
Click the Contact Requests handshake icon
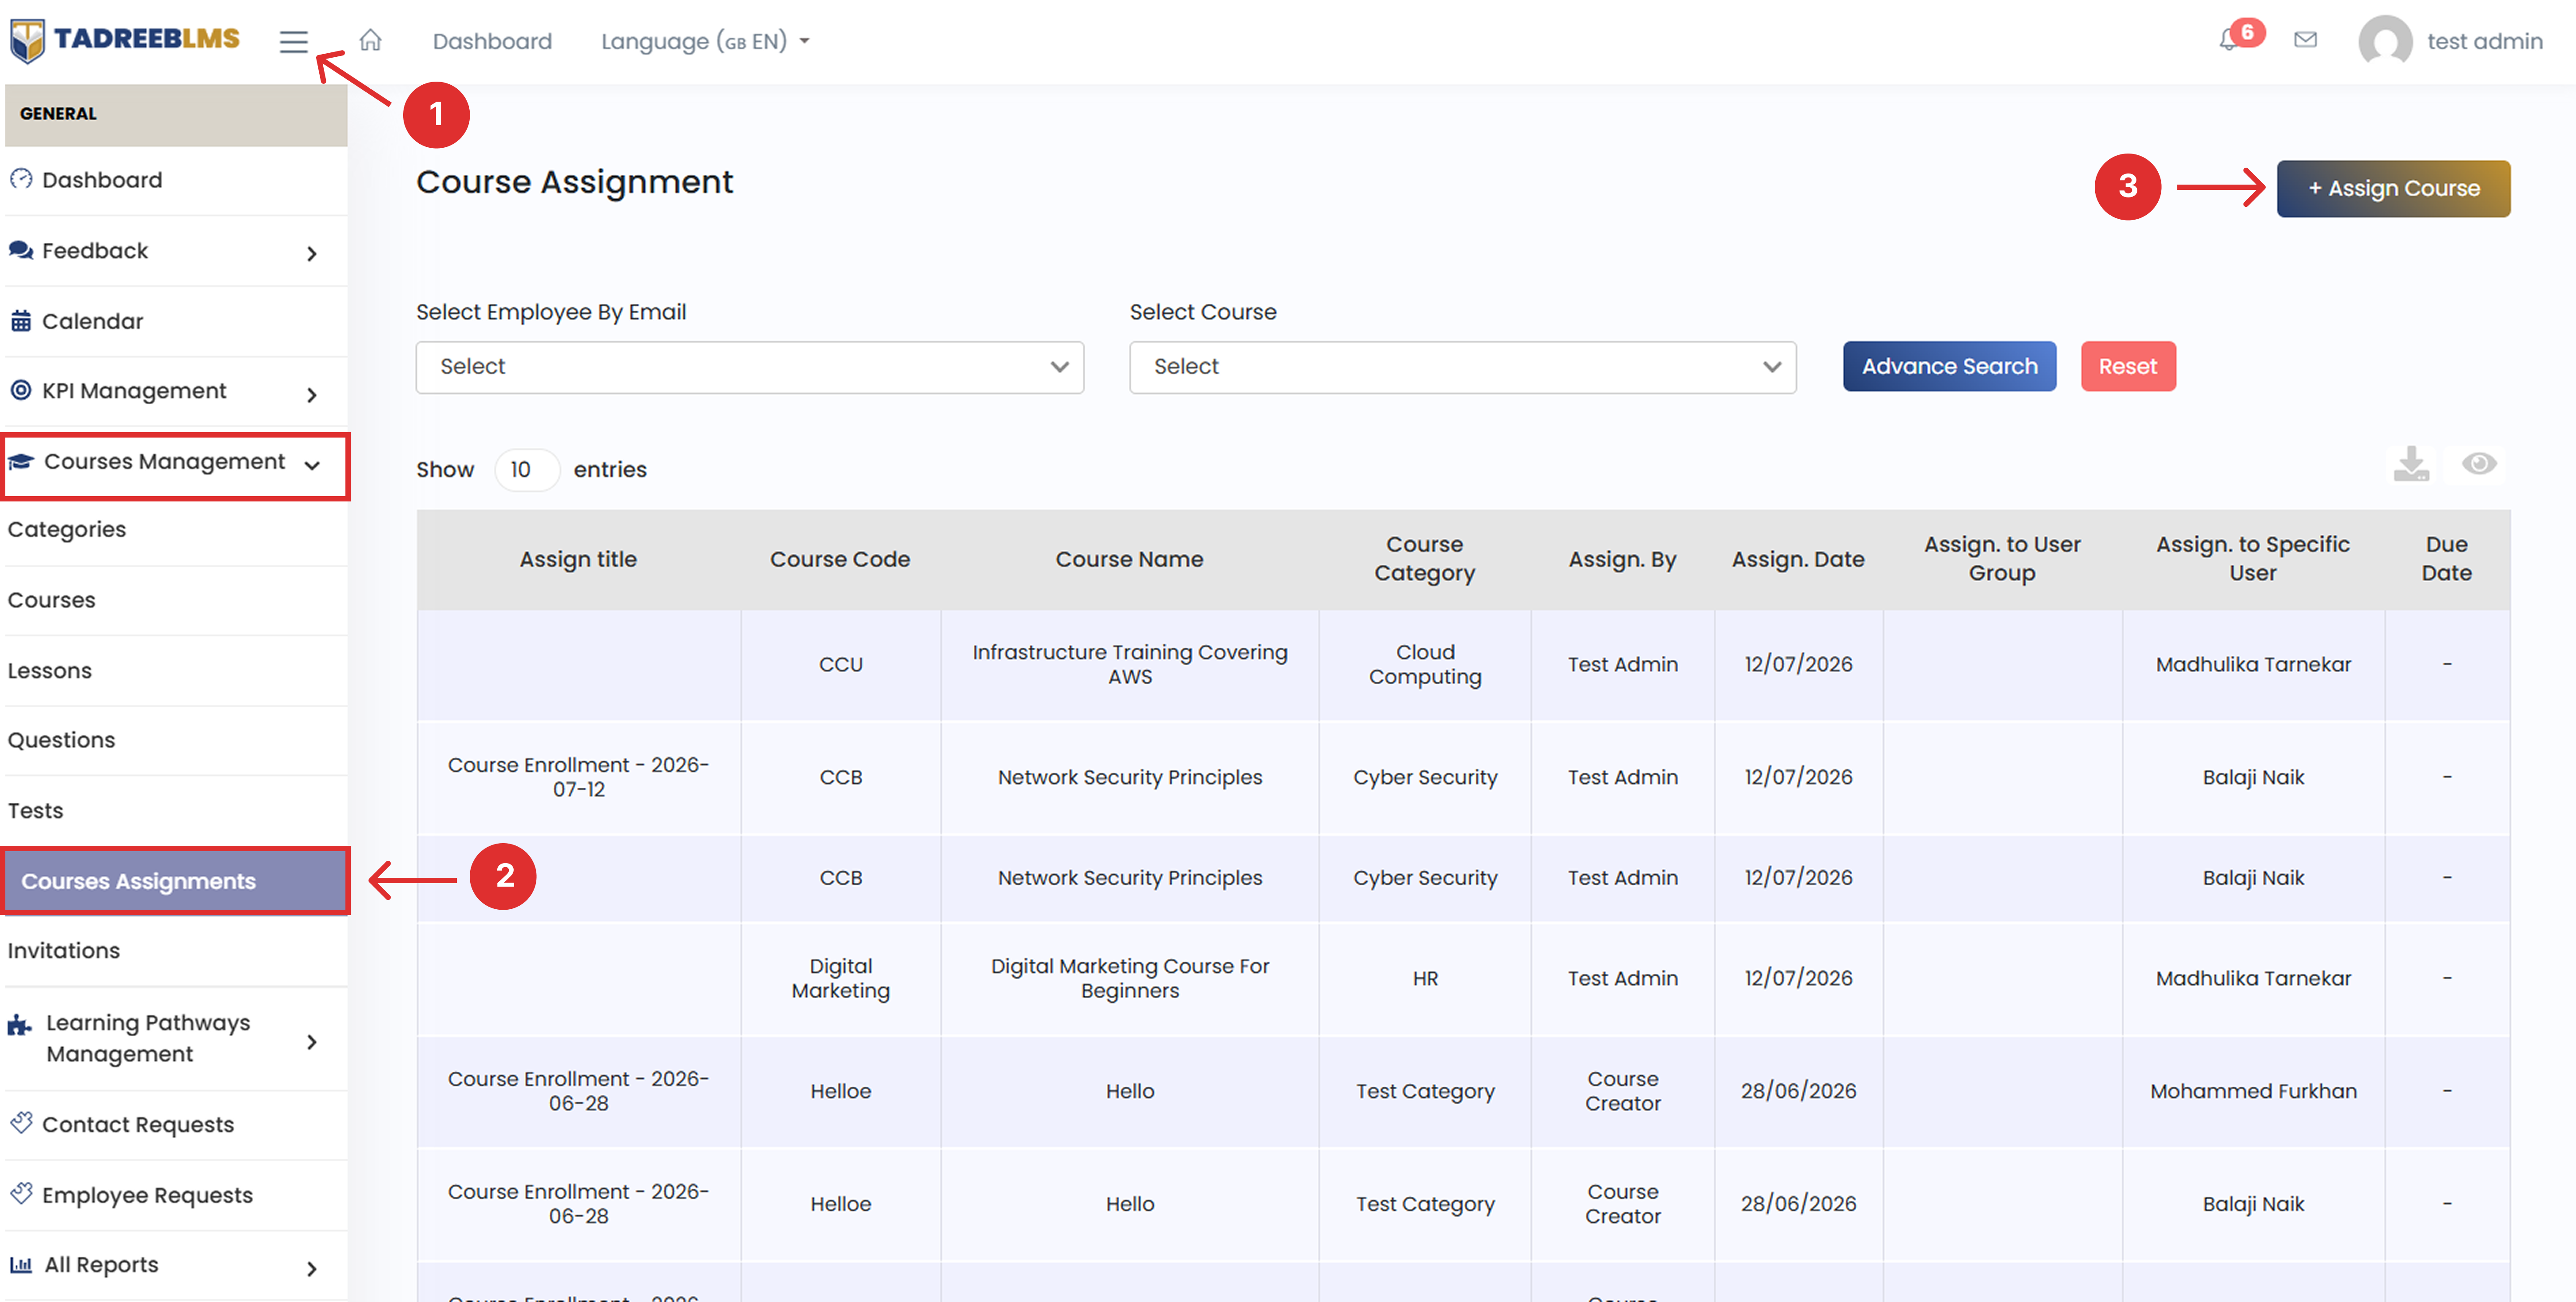[21, 1123]
